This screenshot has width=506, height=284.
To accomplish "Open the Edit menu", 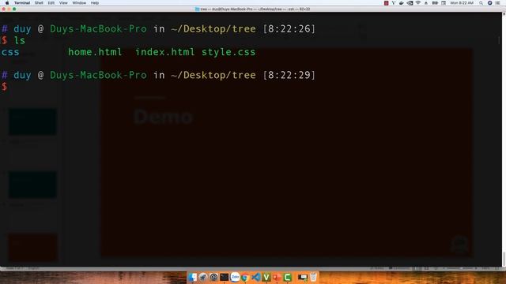I will (51, 3).
